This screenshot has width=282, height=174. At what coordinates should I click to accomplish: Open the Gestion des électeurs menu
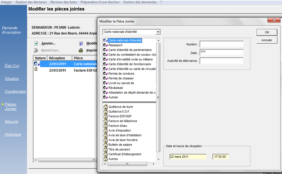(31, 2)
